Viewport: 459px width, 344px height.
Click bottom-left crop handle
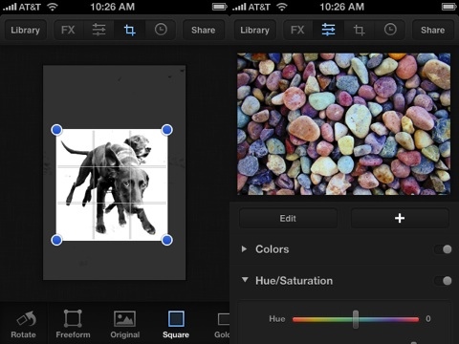coord(56,240)
